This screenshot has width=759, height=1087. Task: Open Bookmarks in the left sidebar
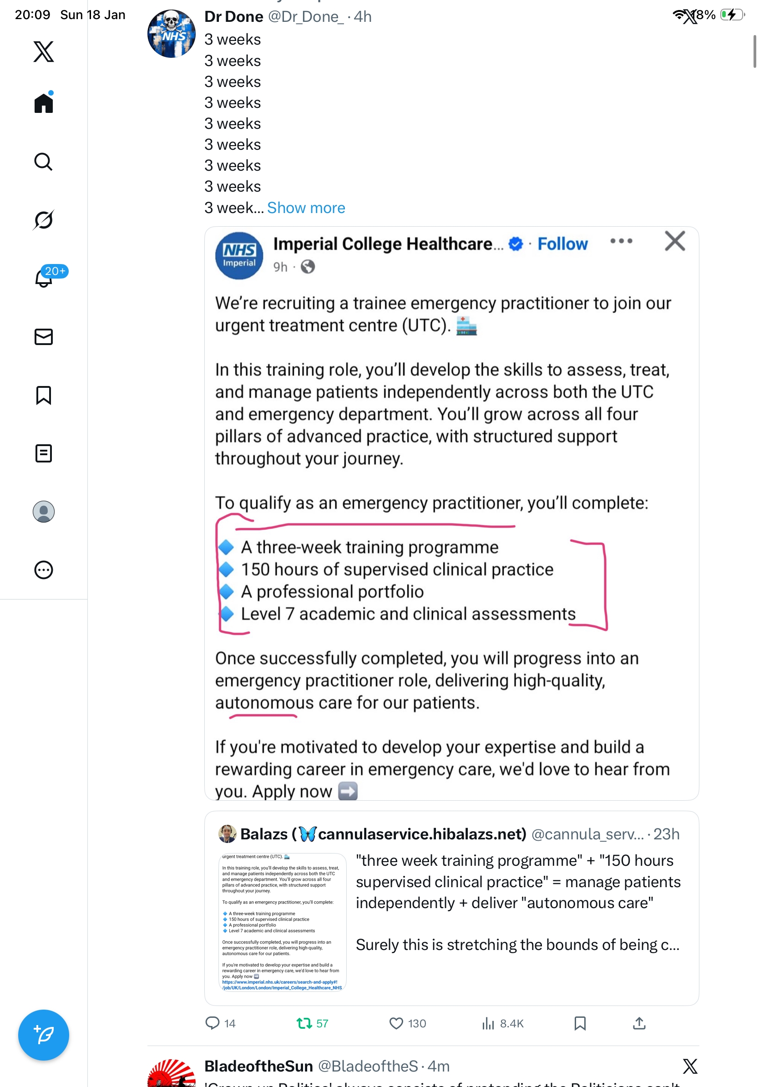click(44, 395)
